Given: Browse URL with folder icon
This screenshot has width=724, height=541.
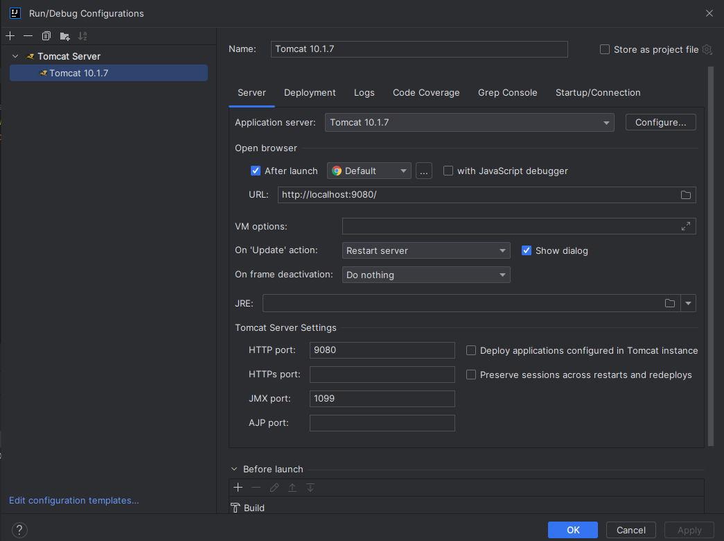Looking at the screenshot, I should coord(686,195).
